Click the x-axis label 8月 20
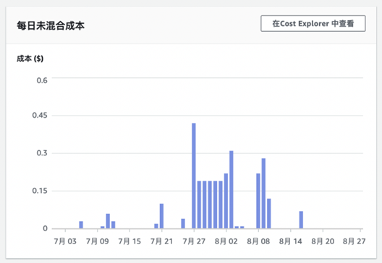Viewport: 382px width, 263px height. 323,241
